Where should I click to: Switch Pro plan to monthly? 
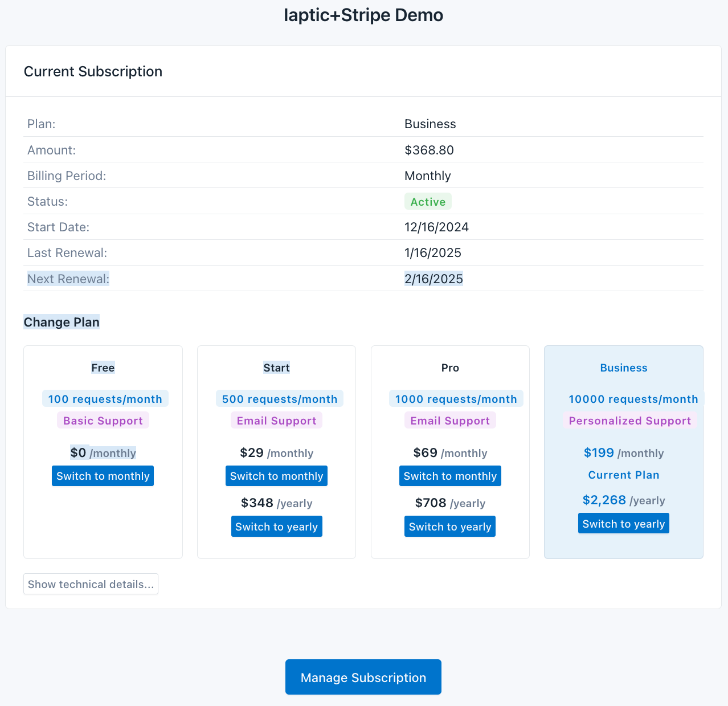click(x=450, y=476)
